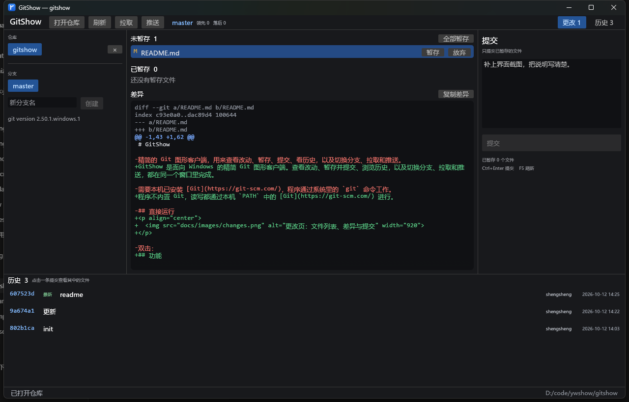Click the GitShow logo text in toolbar
The height and width of the screenshot is (402, 629).
[x=26, y=22]
